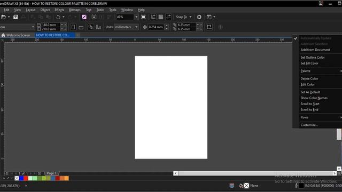
Task: Select Landscape page orientation
Action: (x=81, y=27)
